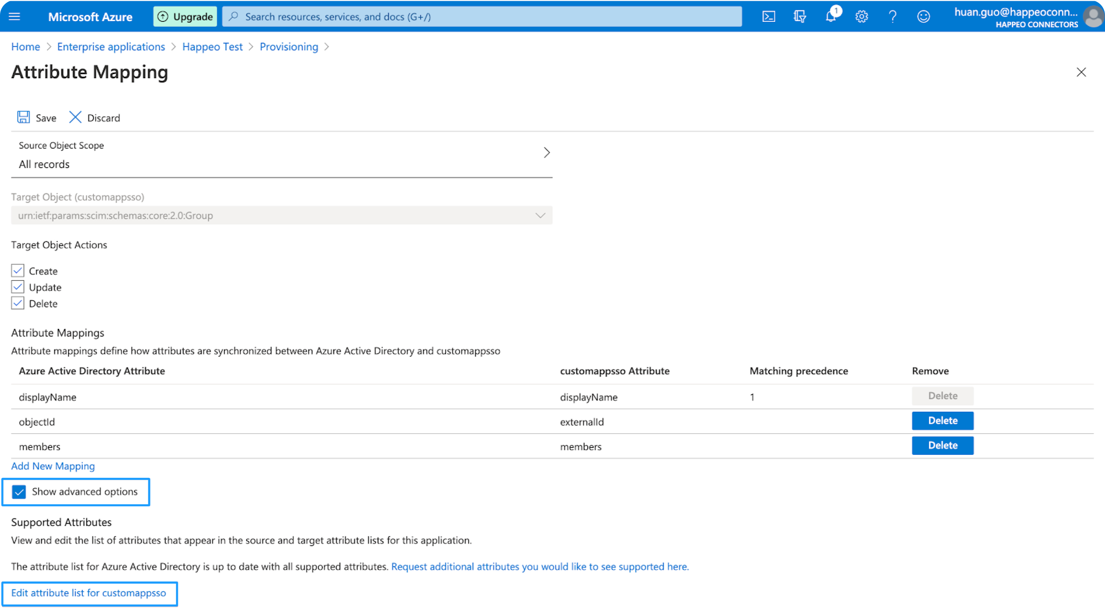Open Directory and subscription filter icon
Screen dimensions: 1105x614
[x=800, y=16]
